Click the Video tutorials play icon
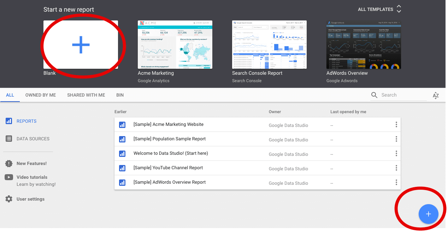Viewport: 448px width, 232px height. 9,177
